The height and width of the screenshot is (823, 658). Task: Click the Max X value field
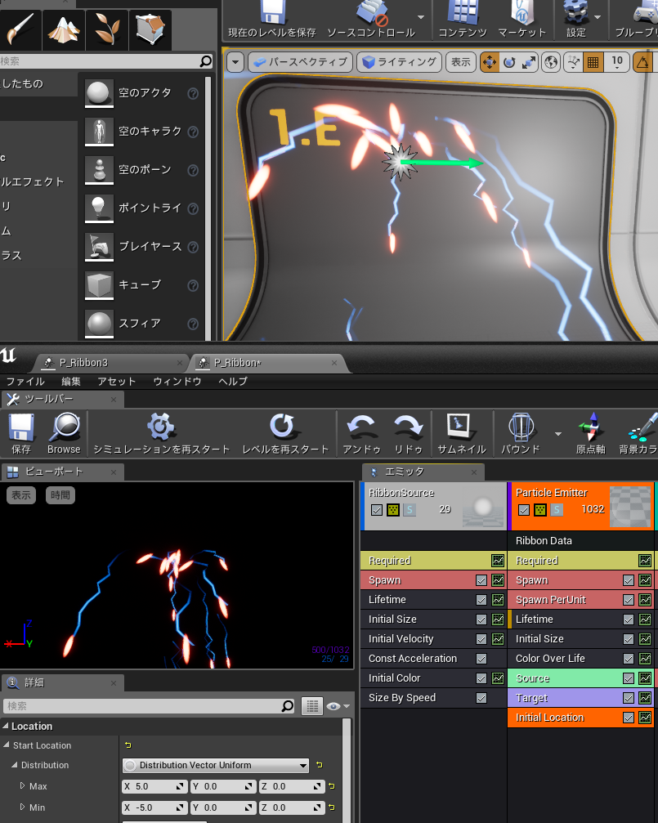(x=154, y=786)
